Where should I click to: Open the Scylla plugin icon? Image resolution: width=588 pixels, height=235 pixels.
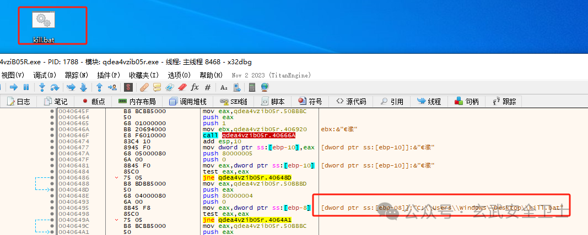[128, 87]
